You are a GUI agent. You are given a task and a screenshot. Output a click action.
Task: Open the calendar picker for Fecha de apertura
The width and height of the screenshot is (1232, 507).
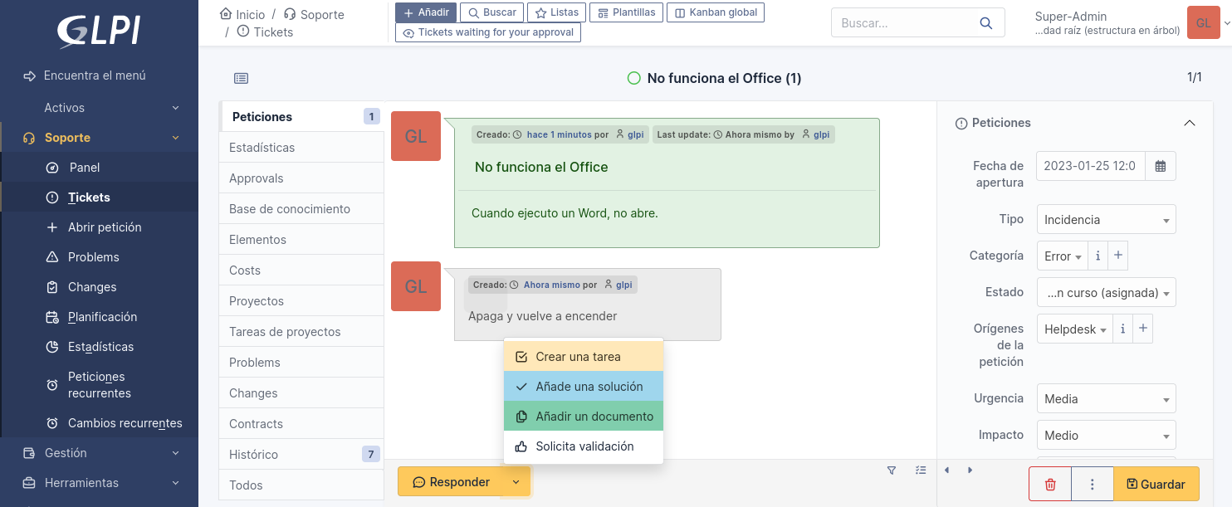click(1160, 166)
